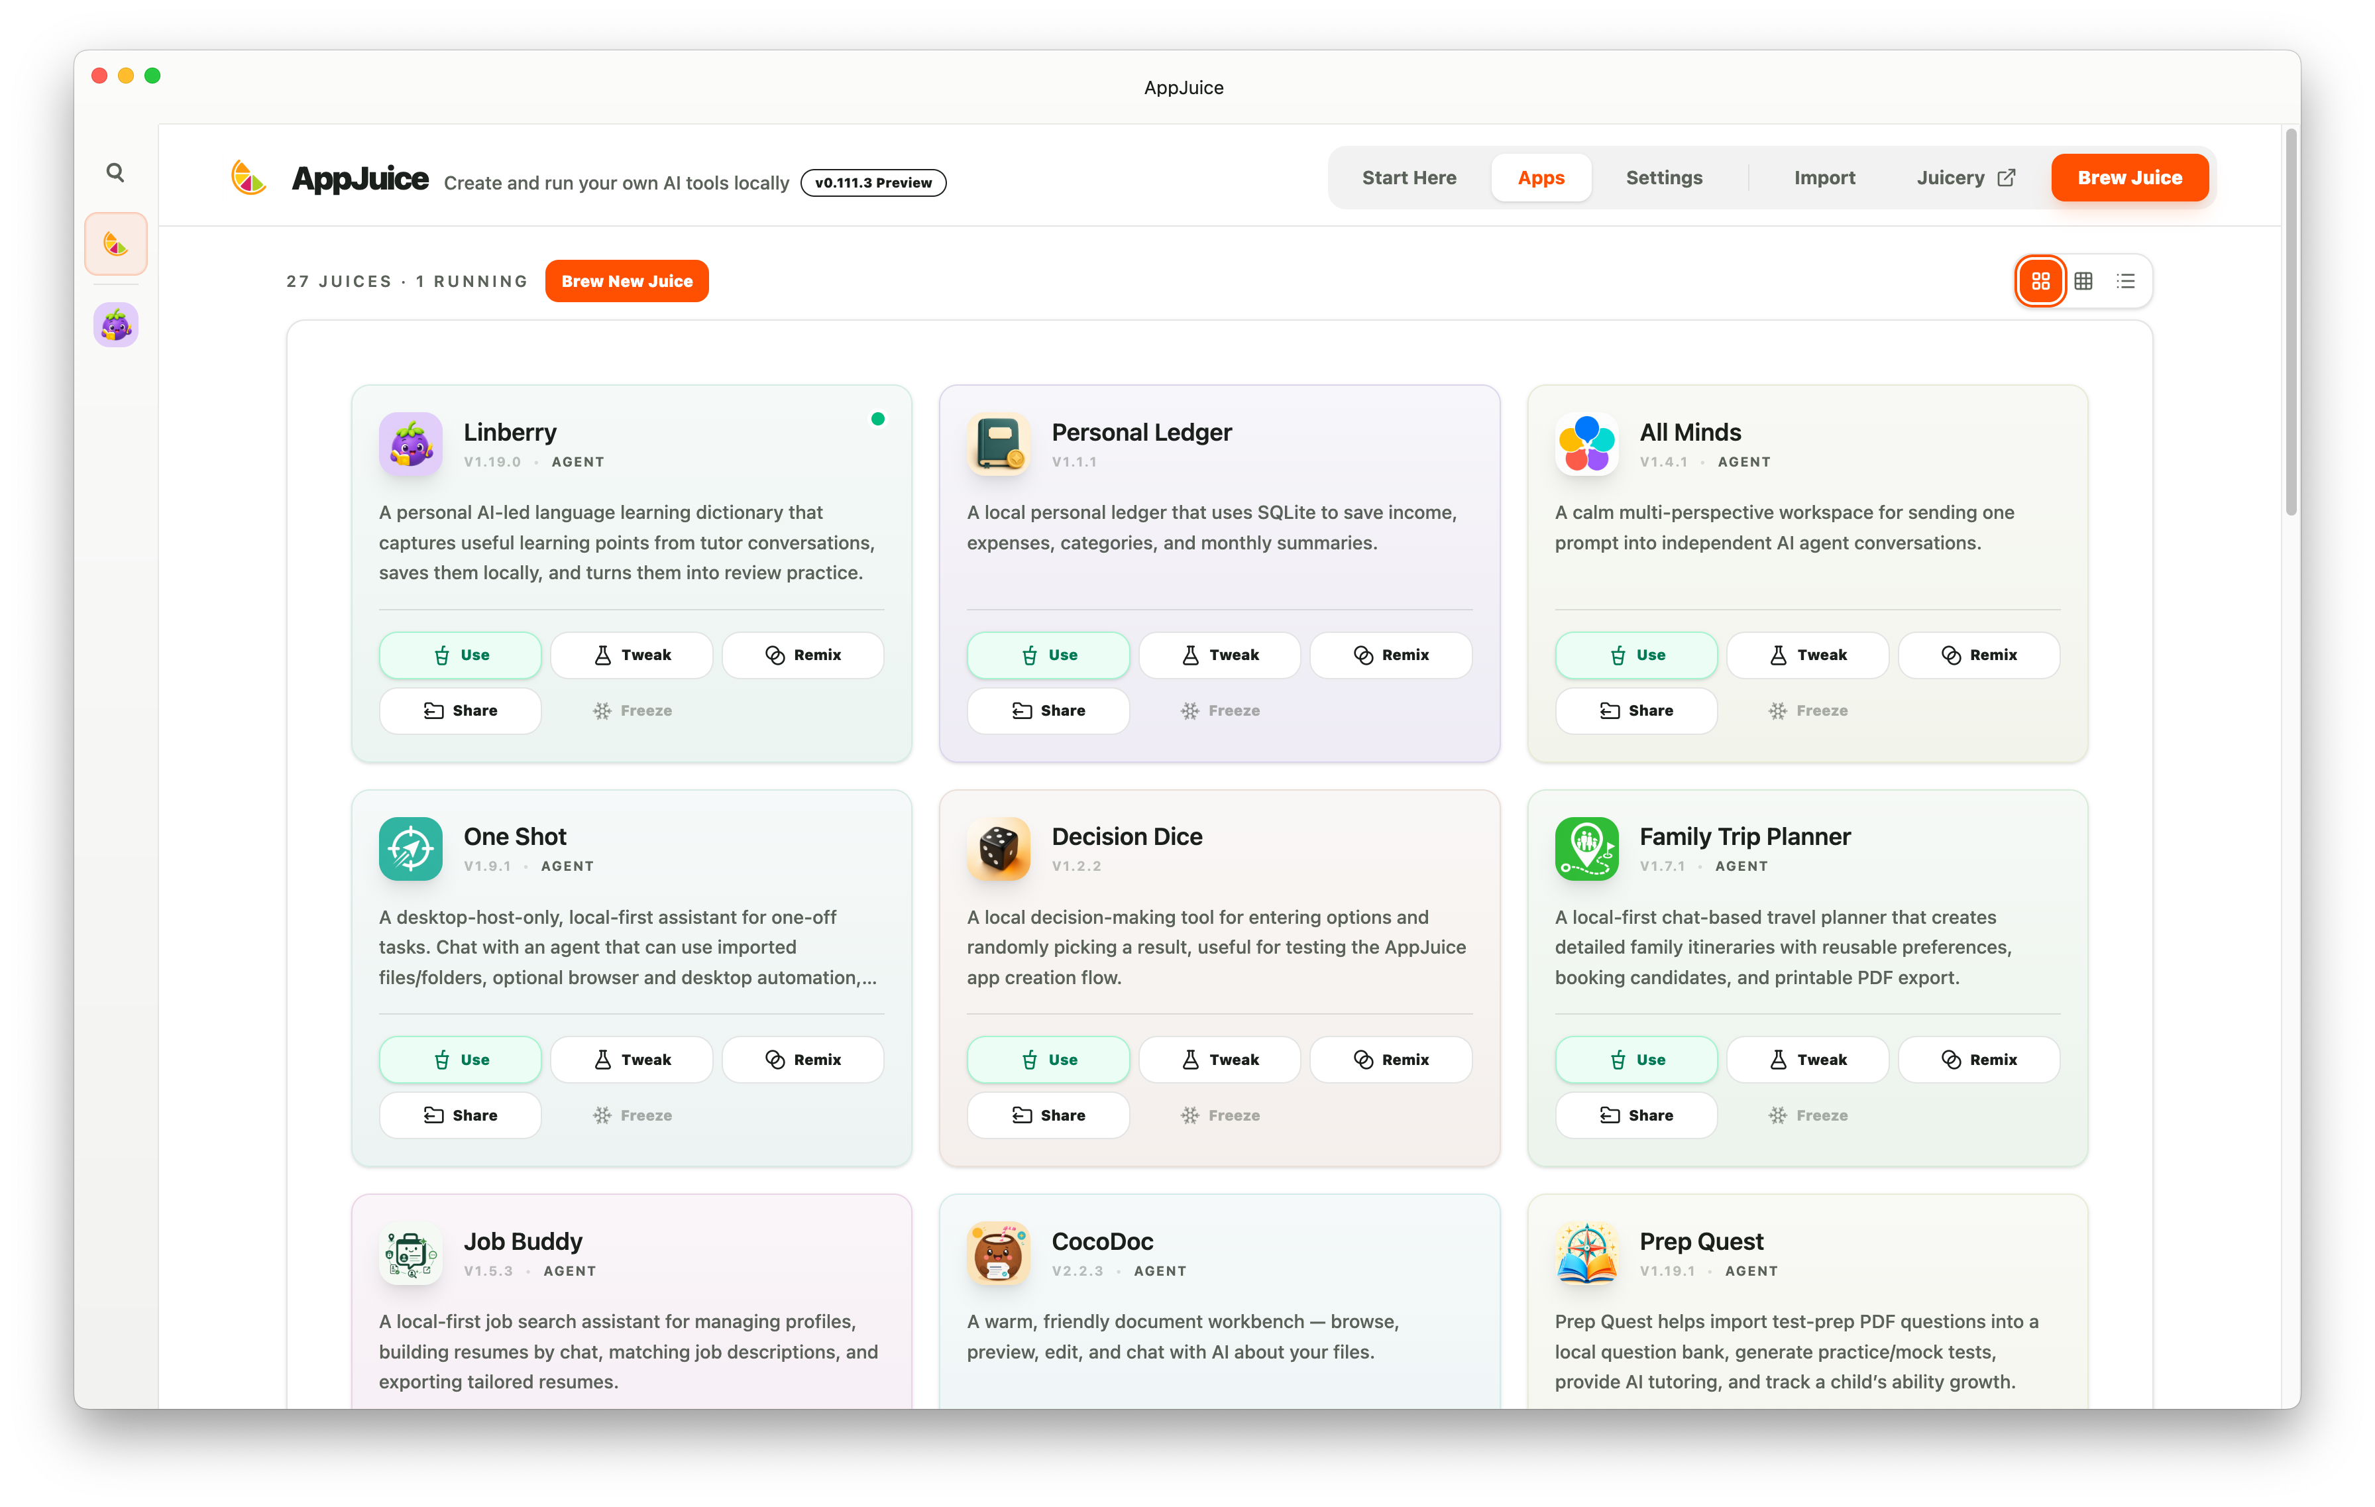
Task: Remix the All Minds juice
Action: 1979,655
